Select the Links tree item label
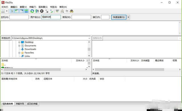The width and height of the screenshot is (182, 111). pyautogui.click(x=27, y=56)
